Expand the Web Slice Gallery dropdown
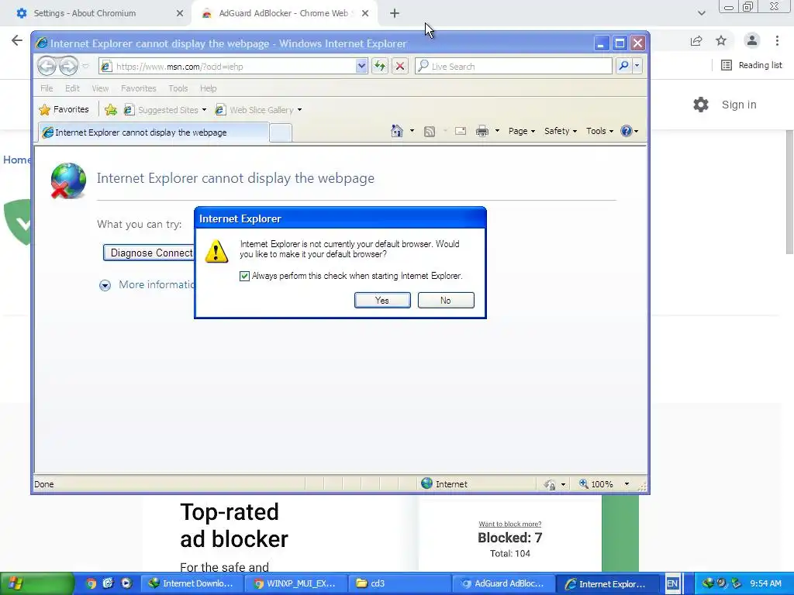The width and height of the screenshot is (794, 595). (x=299, y=110)
